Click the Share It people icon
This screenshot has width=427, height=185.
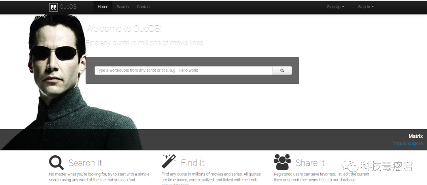(282, 162)
